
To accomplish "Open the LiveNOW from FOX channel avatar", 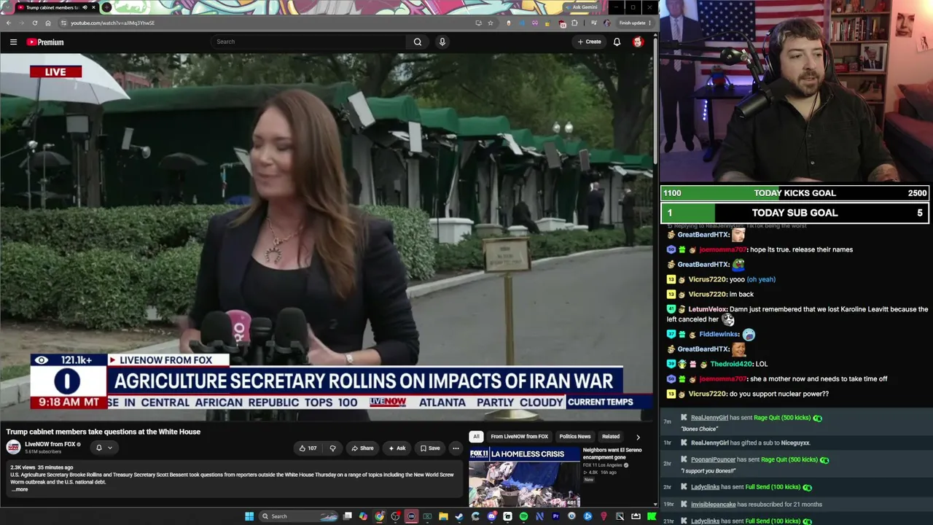I will pos(14,448).
